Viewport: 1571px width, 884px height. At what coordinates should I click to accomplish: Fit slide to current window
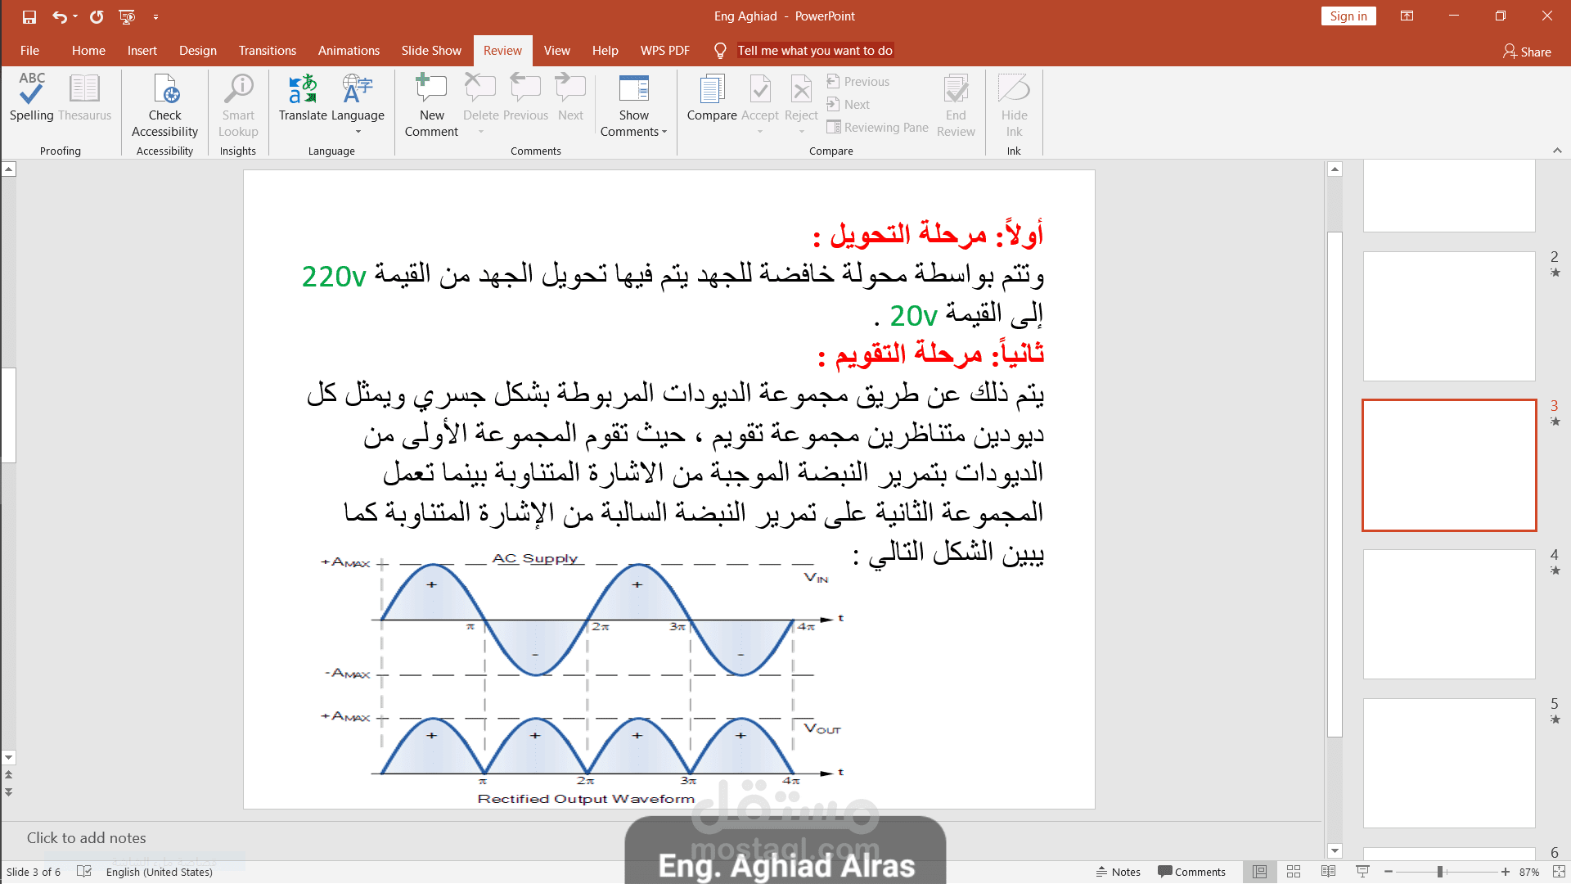pos(1559,872)
